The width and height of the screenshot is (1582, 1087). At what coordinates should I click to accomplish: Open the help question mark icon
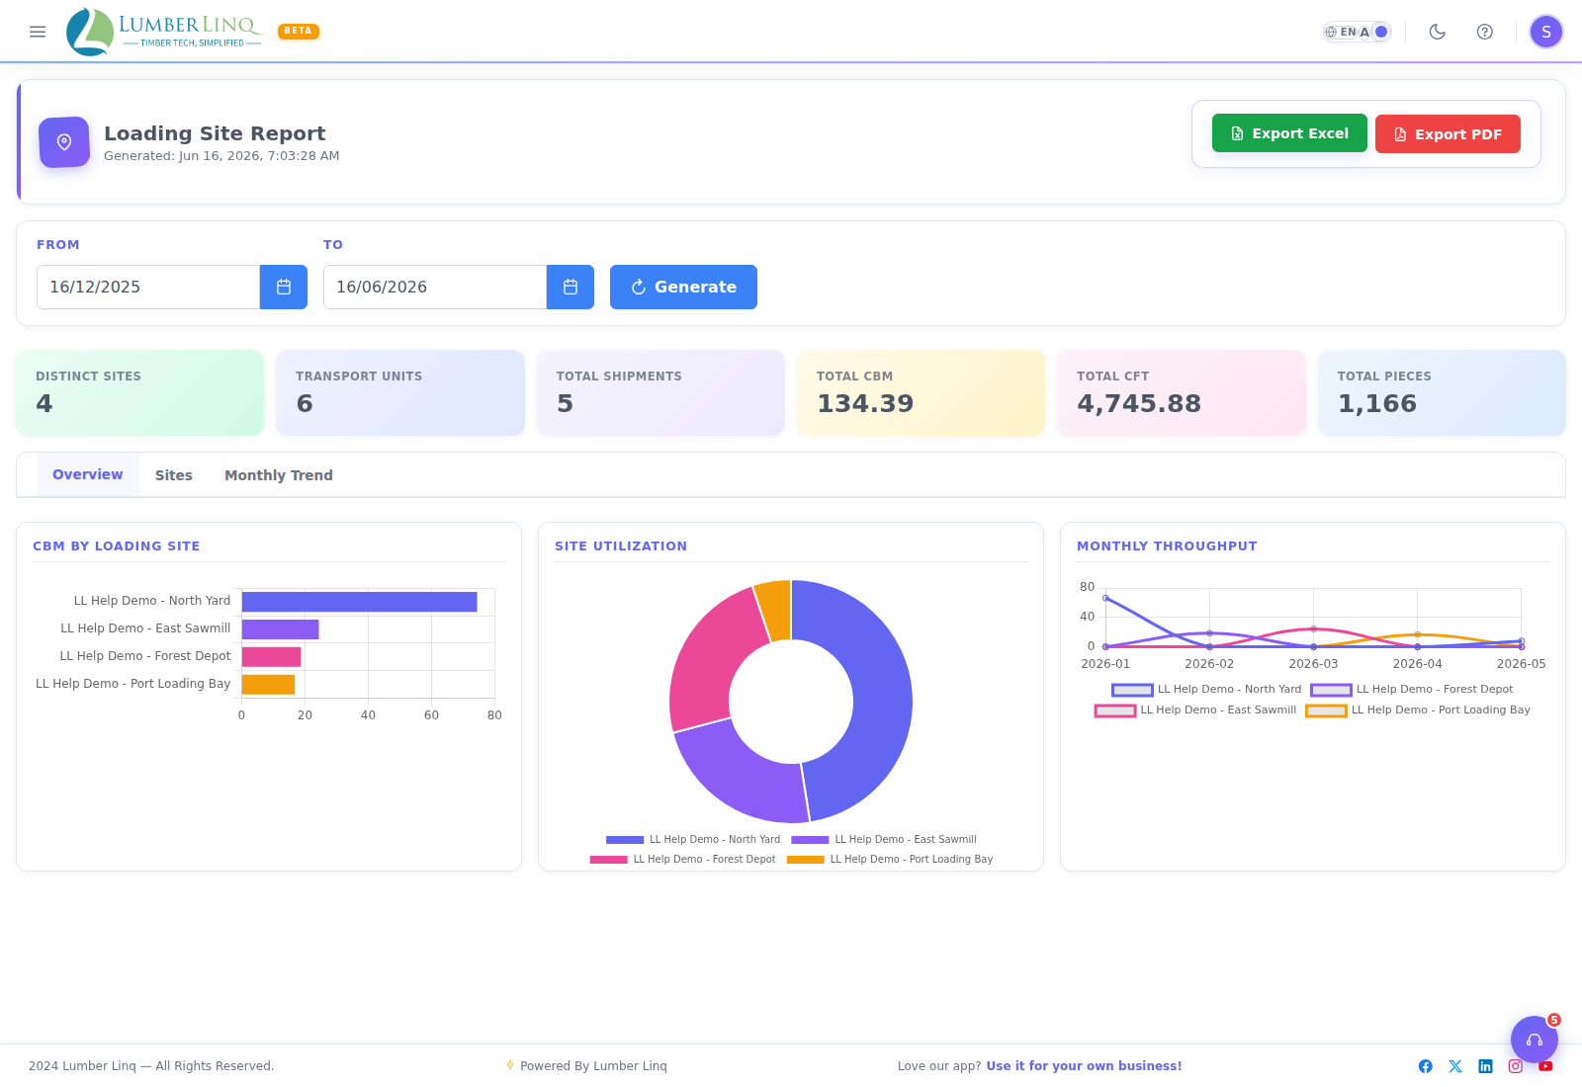coord(1485,32)
